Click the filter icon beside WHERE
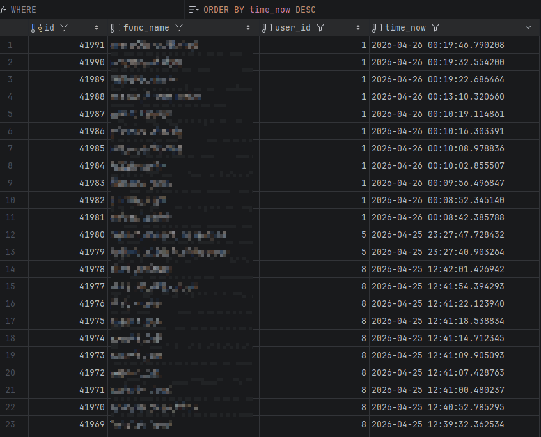The height and width of the screenshot is (437, 541). [x=3, y=10]
